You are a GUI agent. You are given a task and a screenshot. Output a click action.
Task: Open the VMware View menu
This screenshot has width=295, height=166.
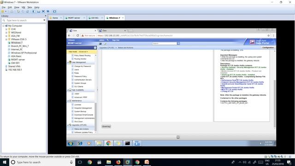[x=17, y=7]
